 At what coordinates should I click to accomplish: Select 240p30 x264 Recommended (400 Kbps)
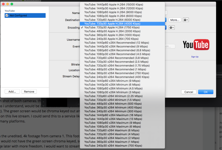[122, 77]
